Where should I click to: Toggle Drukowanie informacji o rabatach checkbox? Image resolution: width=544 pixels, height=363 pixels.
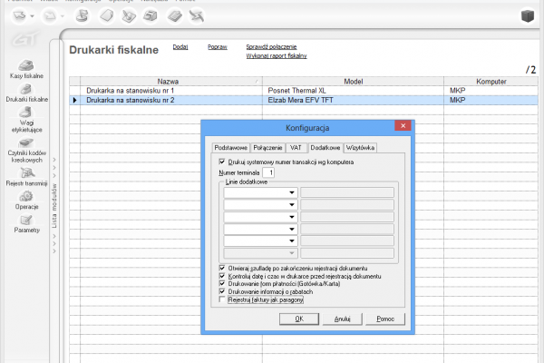point(223,290)
